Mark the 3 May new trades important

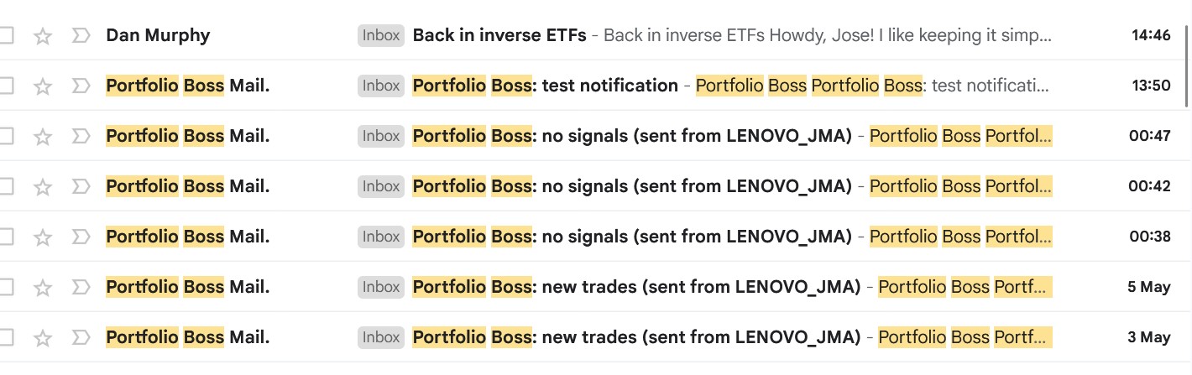[x=81, y=338]
